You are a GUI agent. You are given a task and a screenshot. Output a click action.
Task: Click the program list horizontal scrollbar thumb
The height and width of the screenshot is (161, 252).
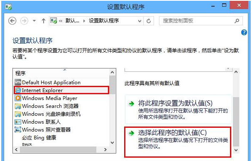click(x=58, y=150)
